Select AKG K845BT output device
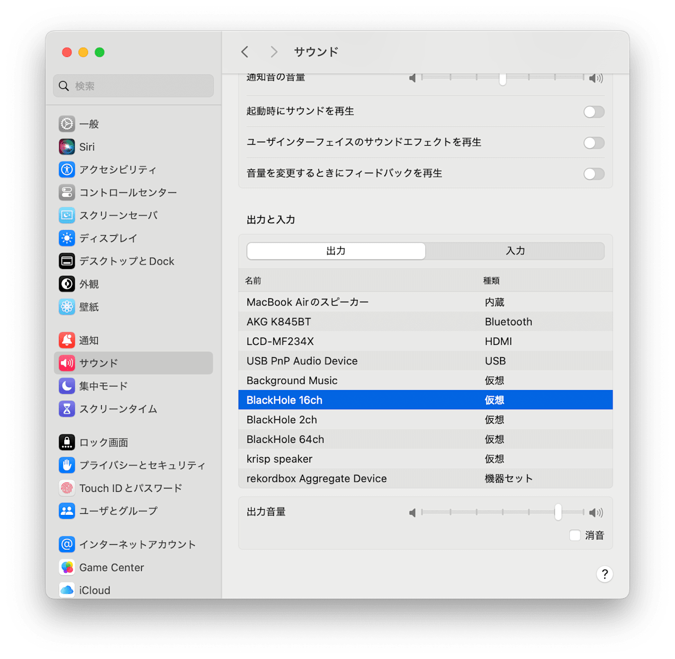Viewport: 675px width, 659px height. (x=425, y=322)
